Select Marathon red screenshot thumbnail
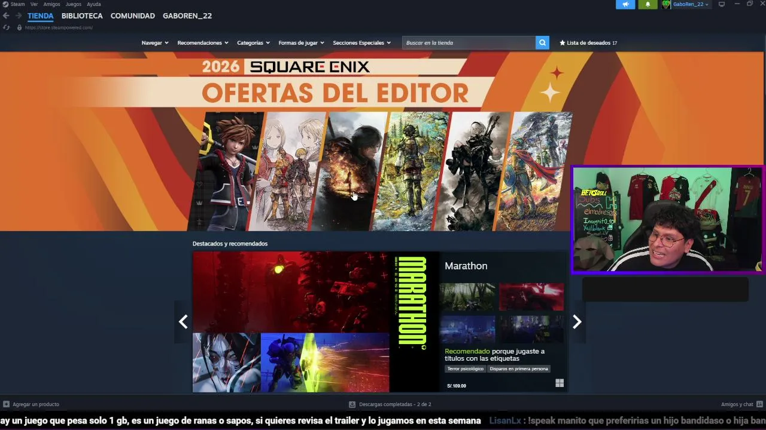 point(531,297)
